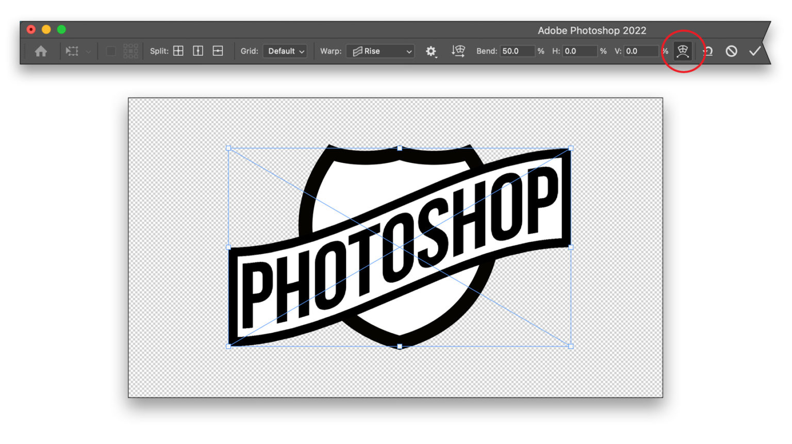The image size is (792, 444).
Task: Commit the warp transformation with checkmark
Action: [x=754, y=51]
